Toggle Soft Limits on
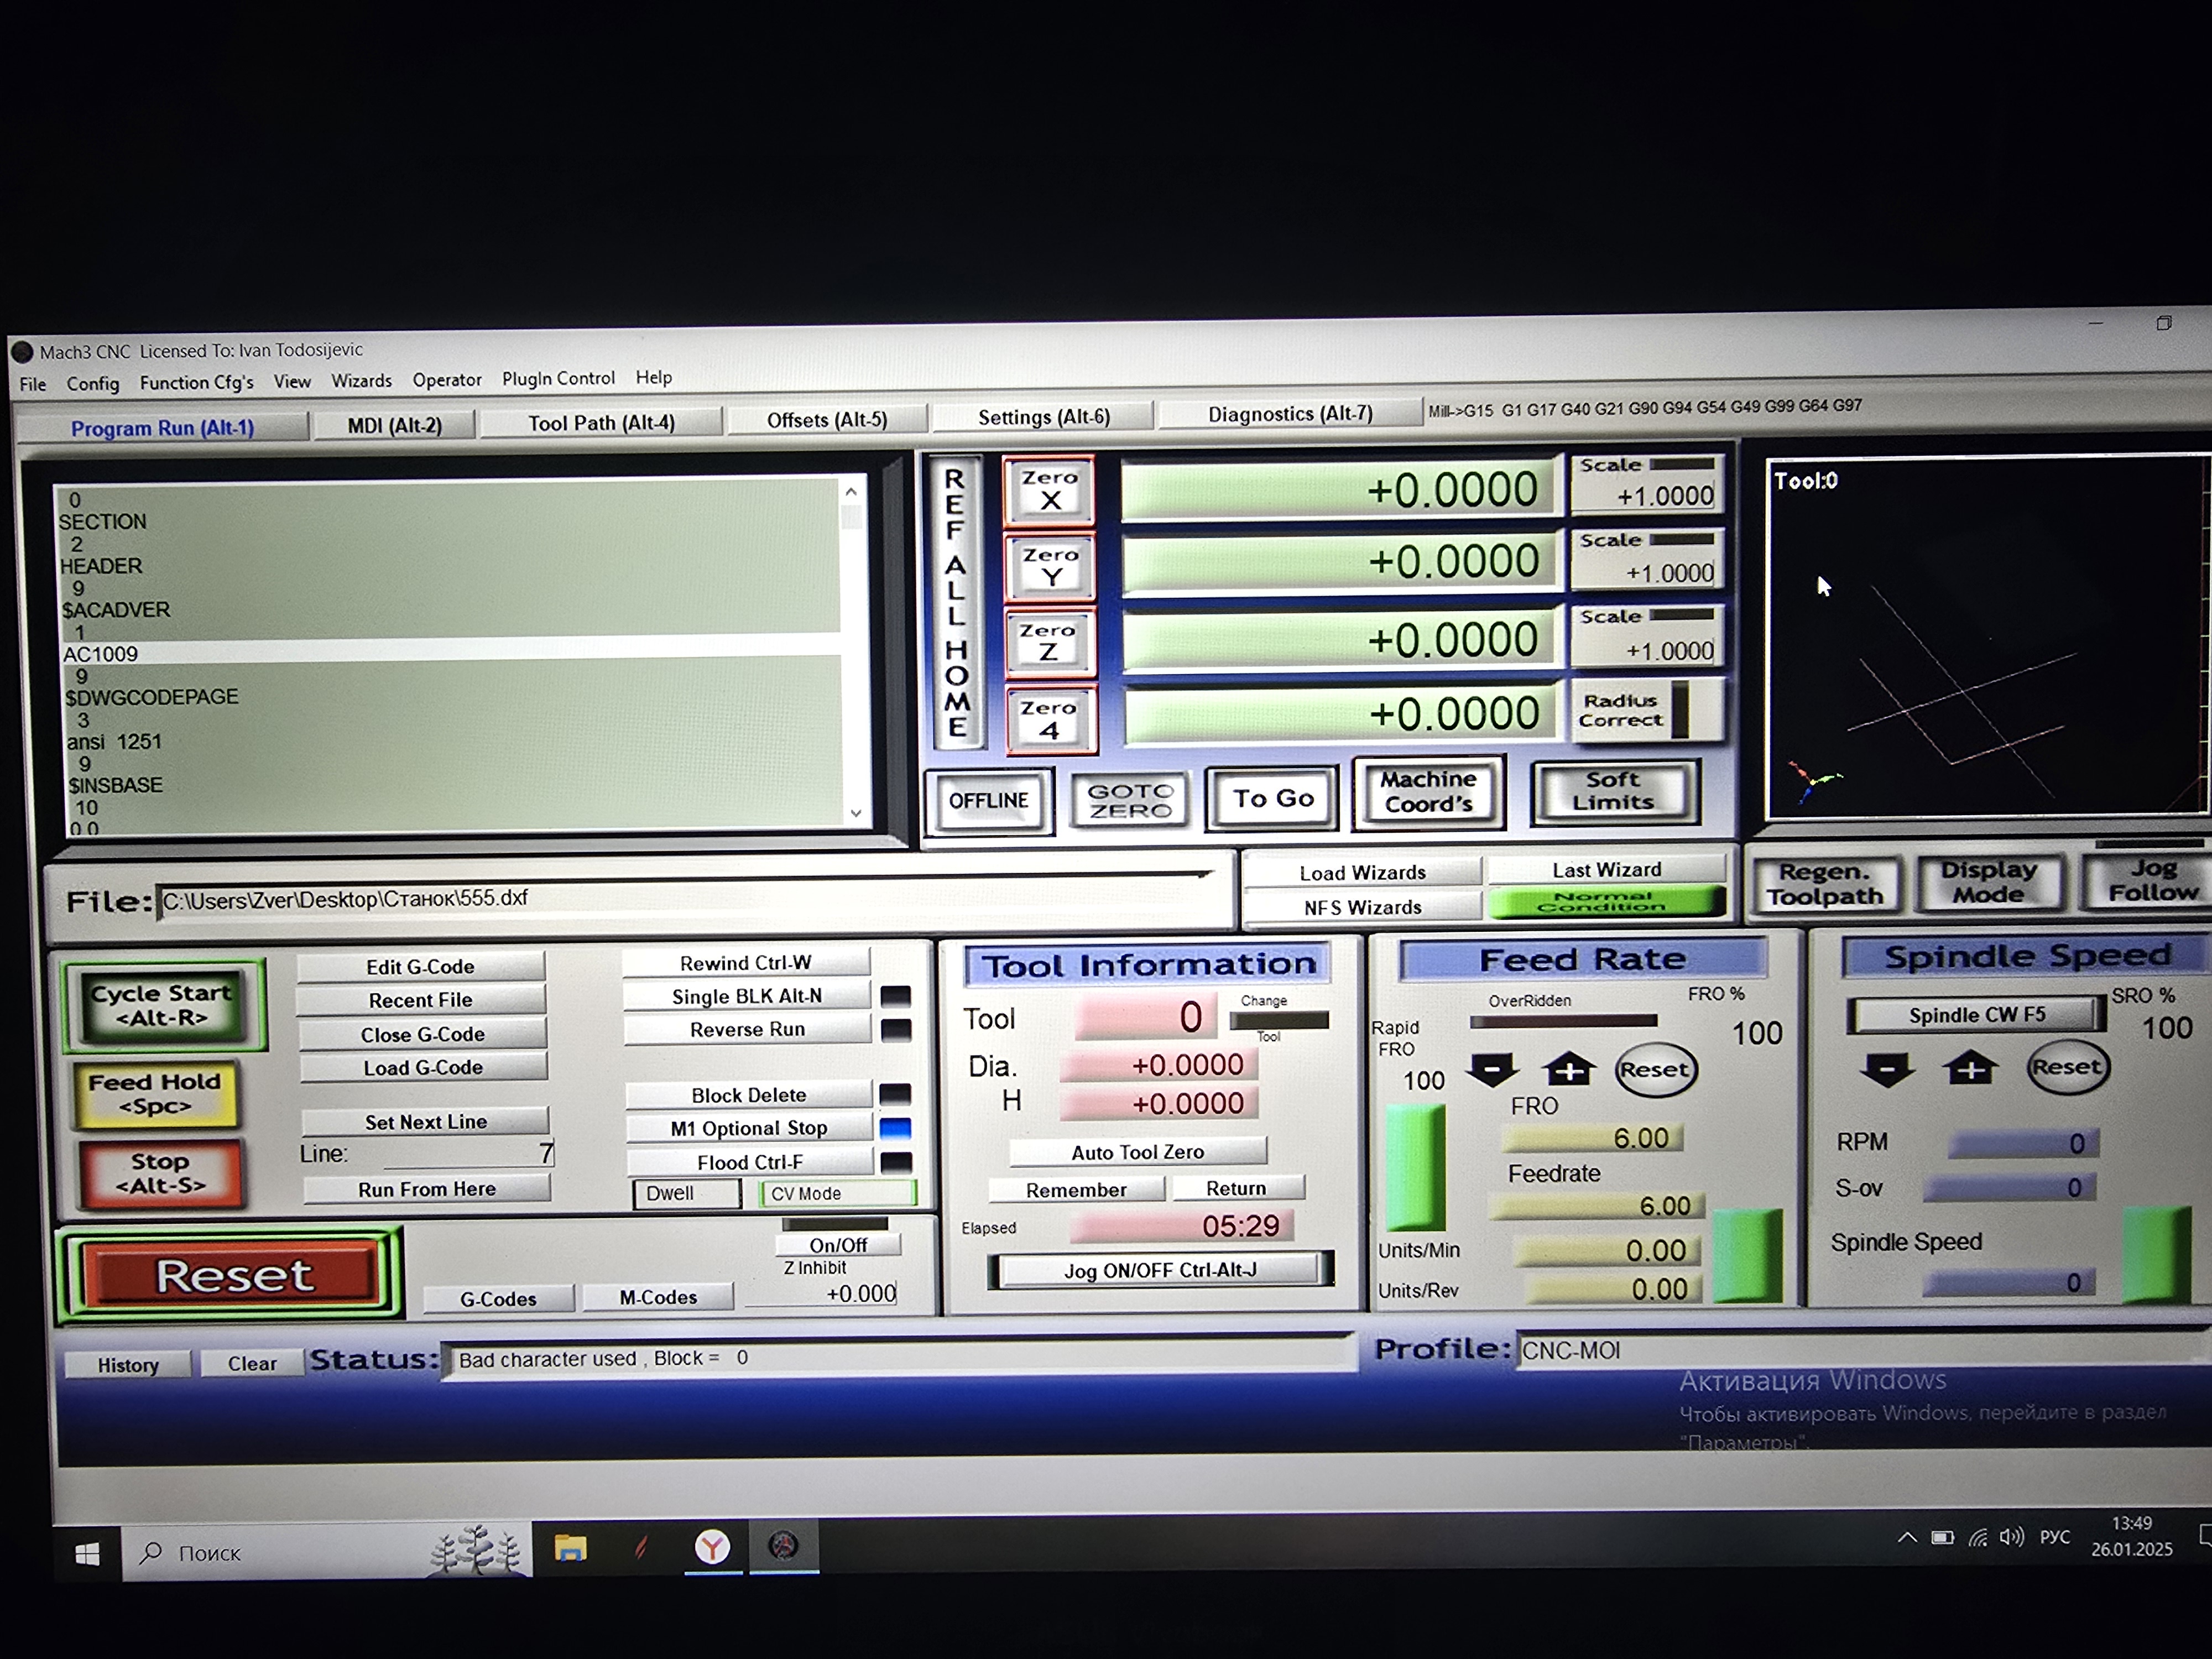This screenshot has height=1659, width=2212. click(x=1613, y=791)
